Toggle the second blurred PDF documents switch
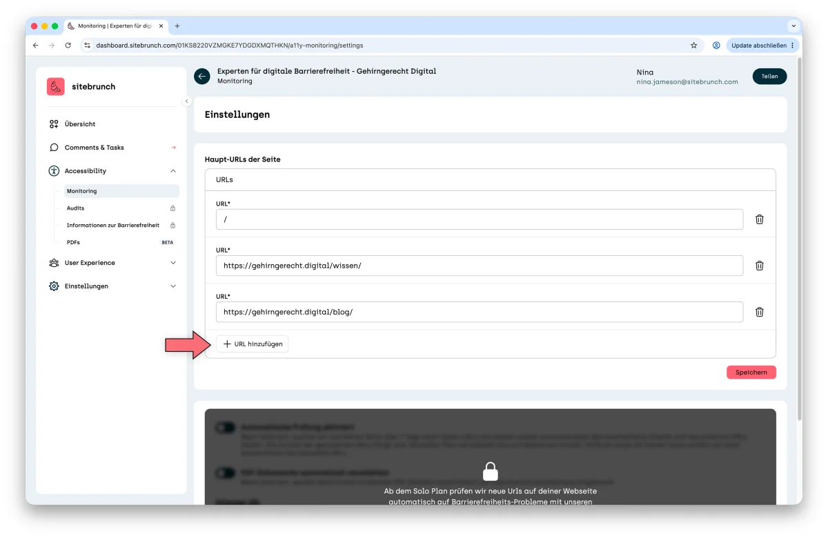The height and width of the screenshot is (538, 828). click(226, 473)
